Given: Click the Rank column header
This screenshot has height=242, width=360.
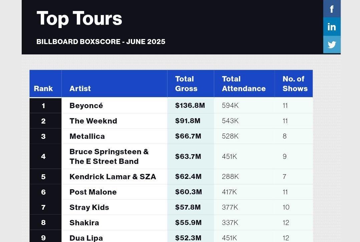Looking at the screenshot, I should (43, 88).
